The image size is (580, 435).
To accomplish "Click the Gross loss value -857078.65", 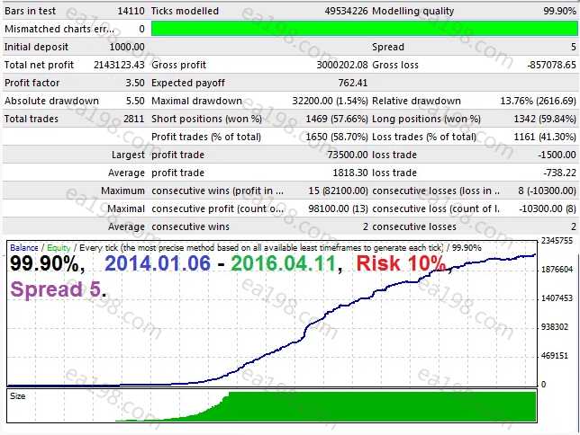I will click(x=551, y=65).
